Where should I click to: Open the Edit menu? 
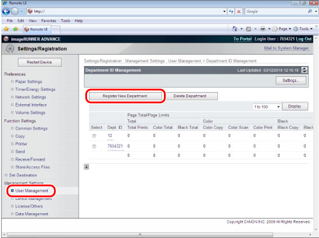coord(21,21)
